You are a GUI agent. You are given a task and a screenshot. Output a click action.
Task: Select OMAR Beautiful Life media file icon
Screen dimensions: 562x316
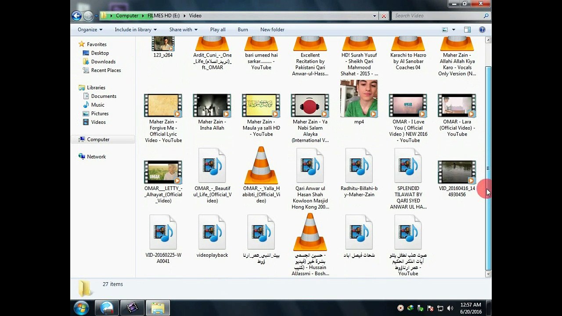212,165
